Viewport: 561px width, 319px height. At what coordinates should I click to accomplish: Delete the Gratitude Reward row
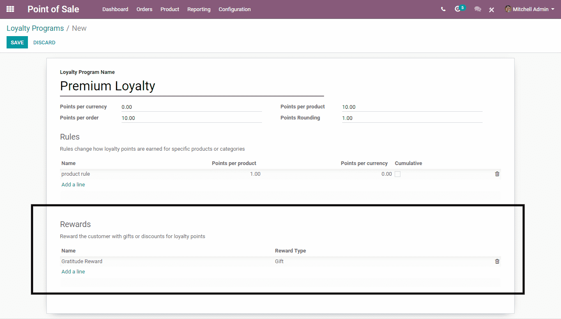(x=497, y=262)
